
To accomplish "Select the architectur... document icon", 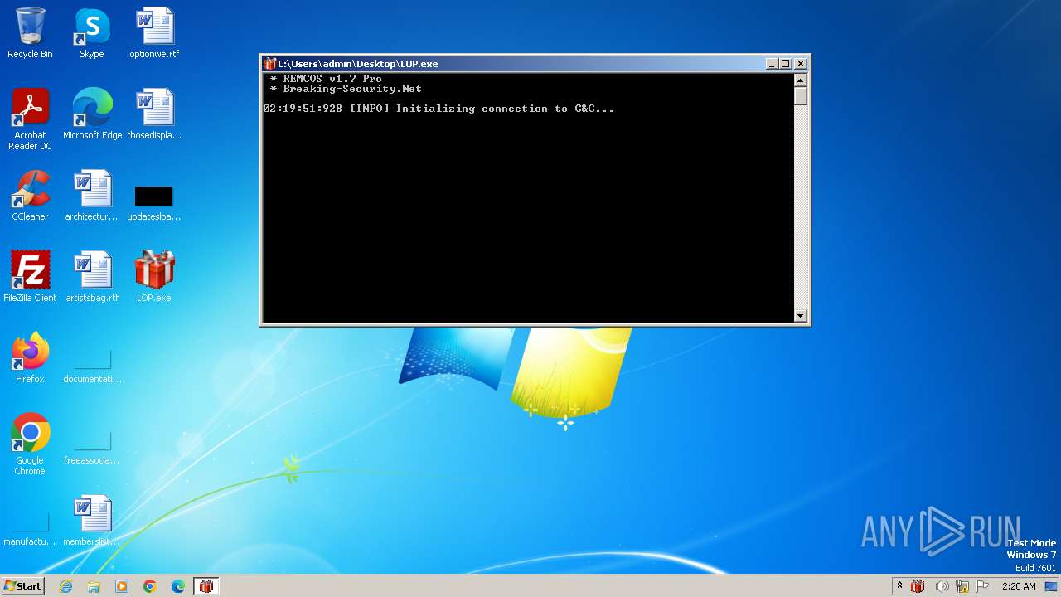I will coord(92,196).
